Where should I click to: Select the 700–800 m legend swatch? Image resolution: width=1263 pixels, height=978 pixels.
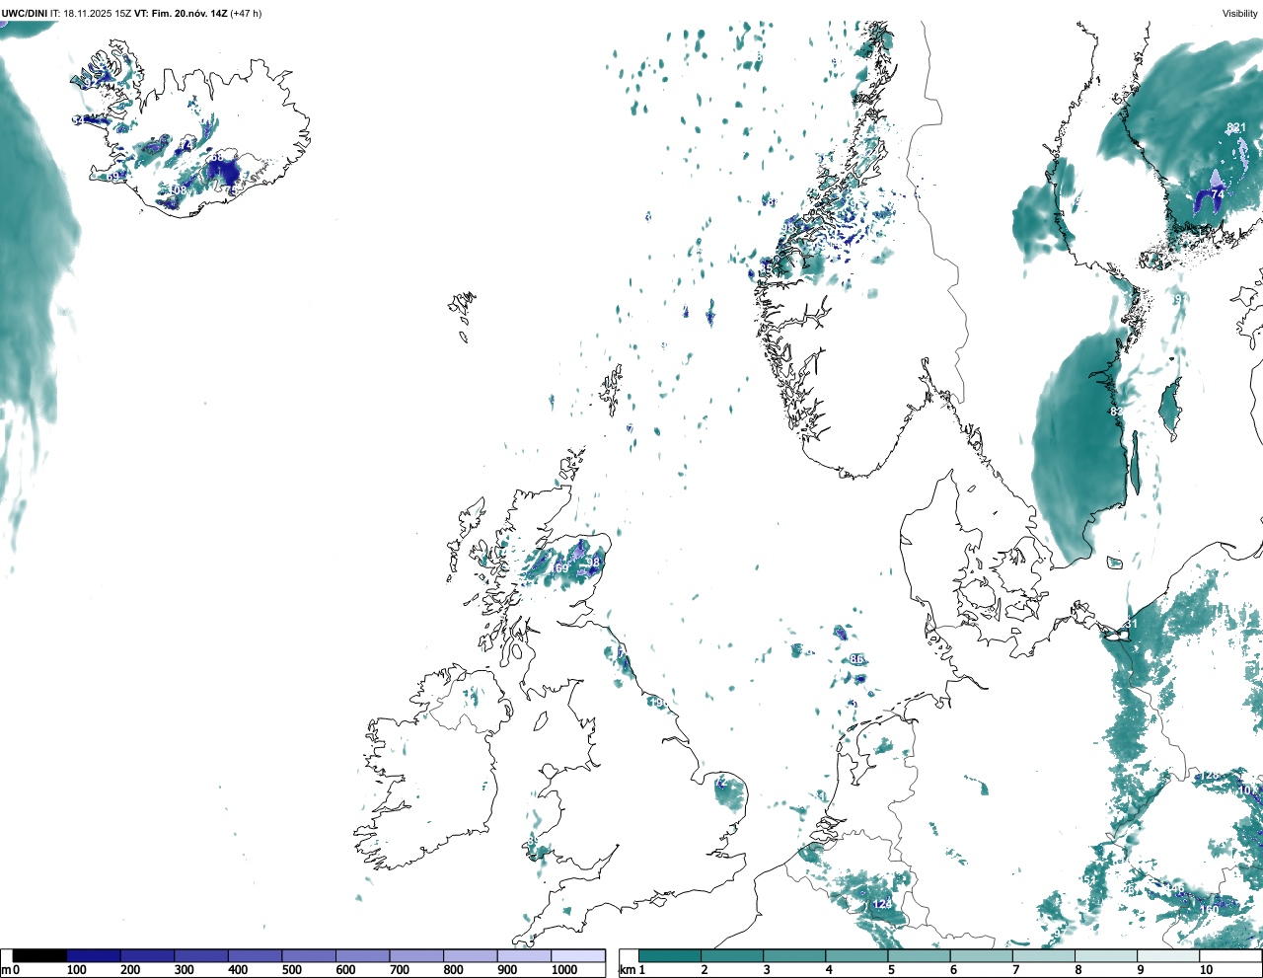(416, 956)
